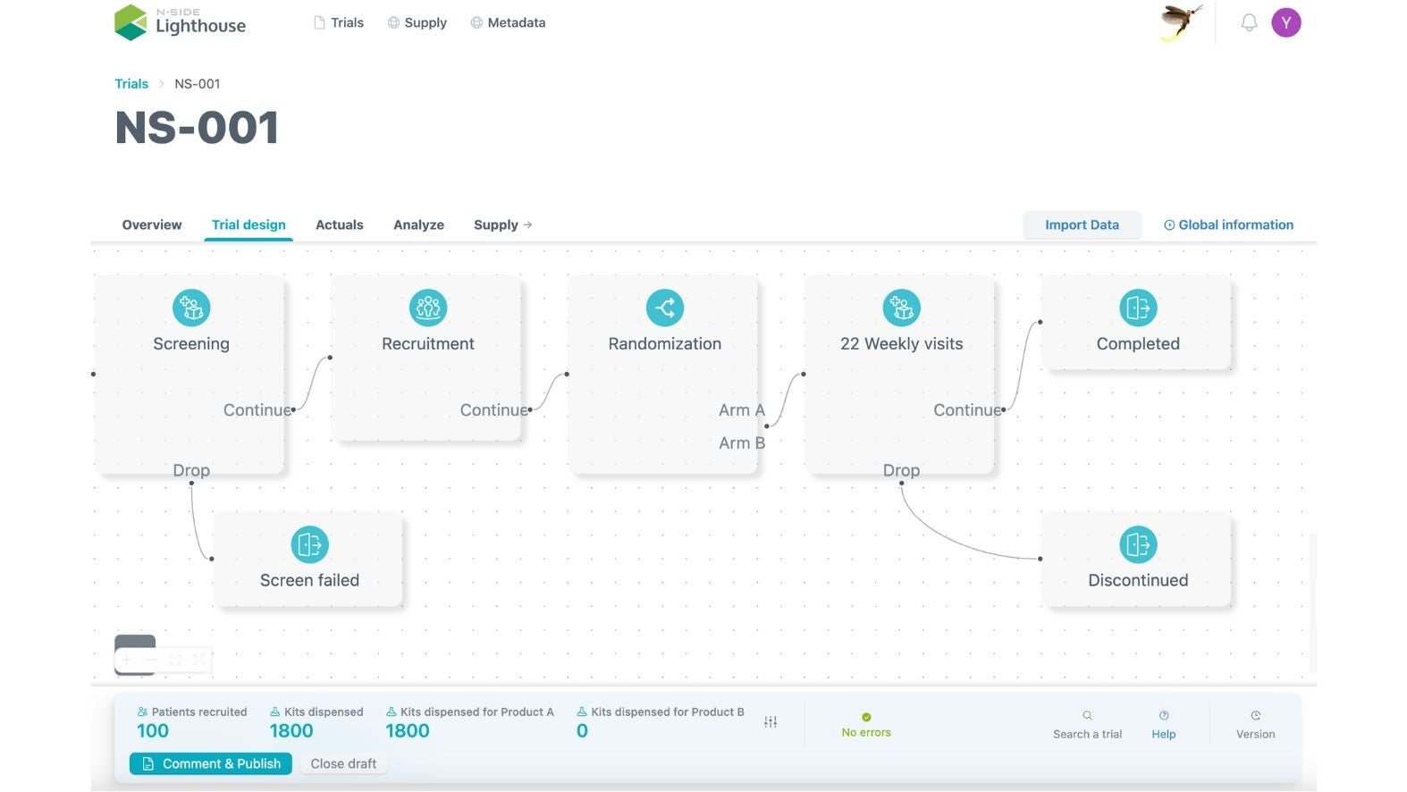Click the Close draft button
Viewport: 1407px width, 792px height.
click(x=343, y=763)
